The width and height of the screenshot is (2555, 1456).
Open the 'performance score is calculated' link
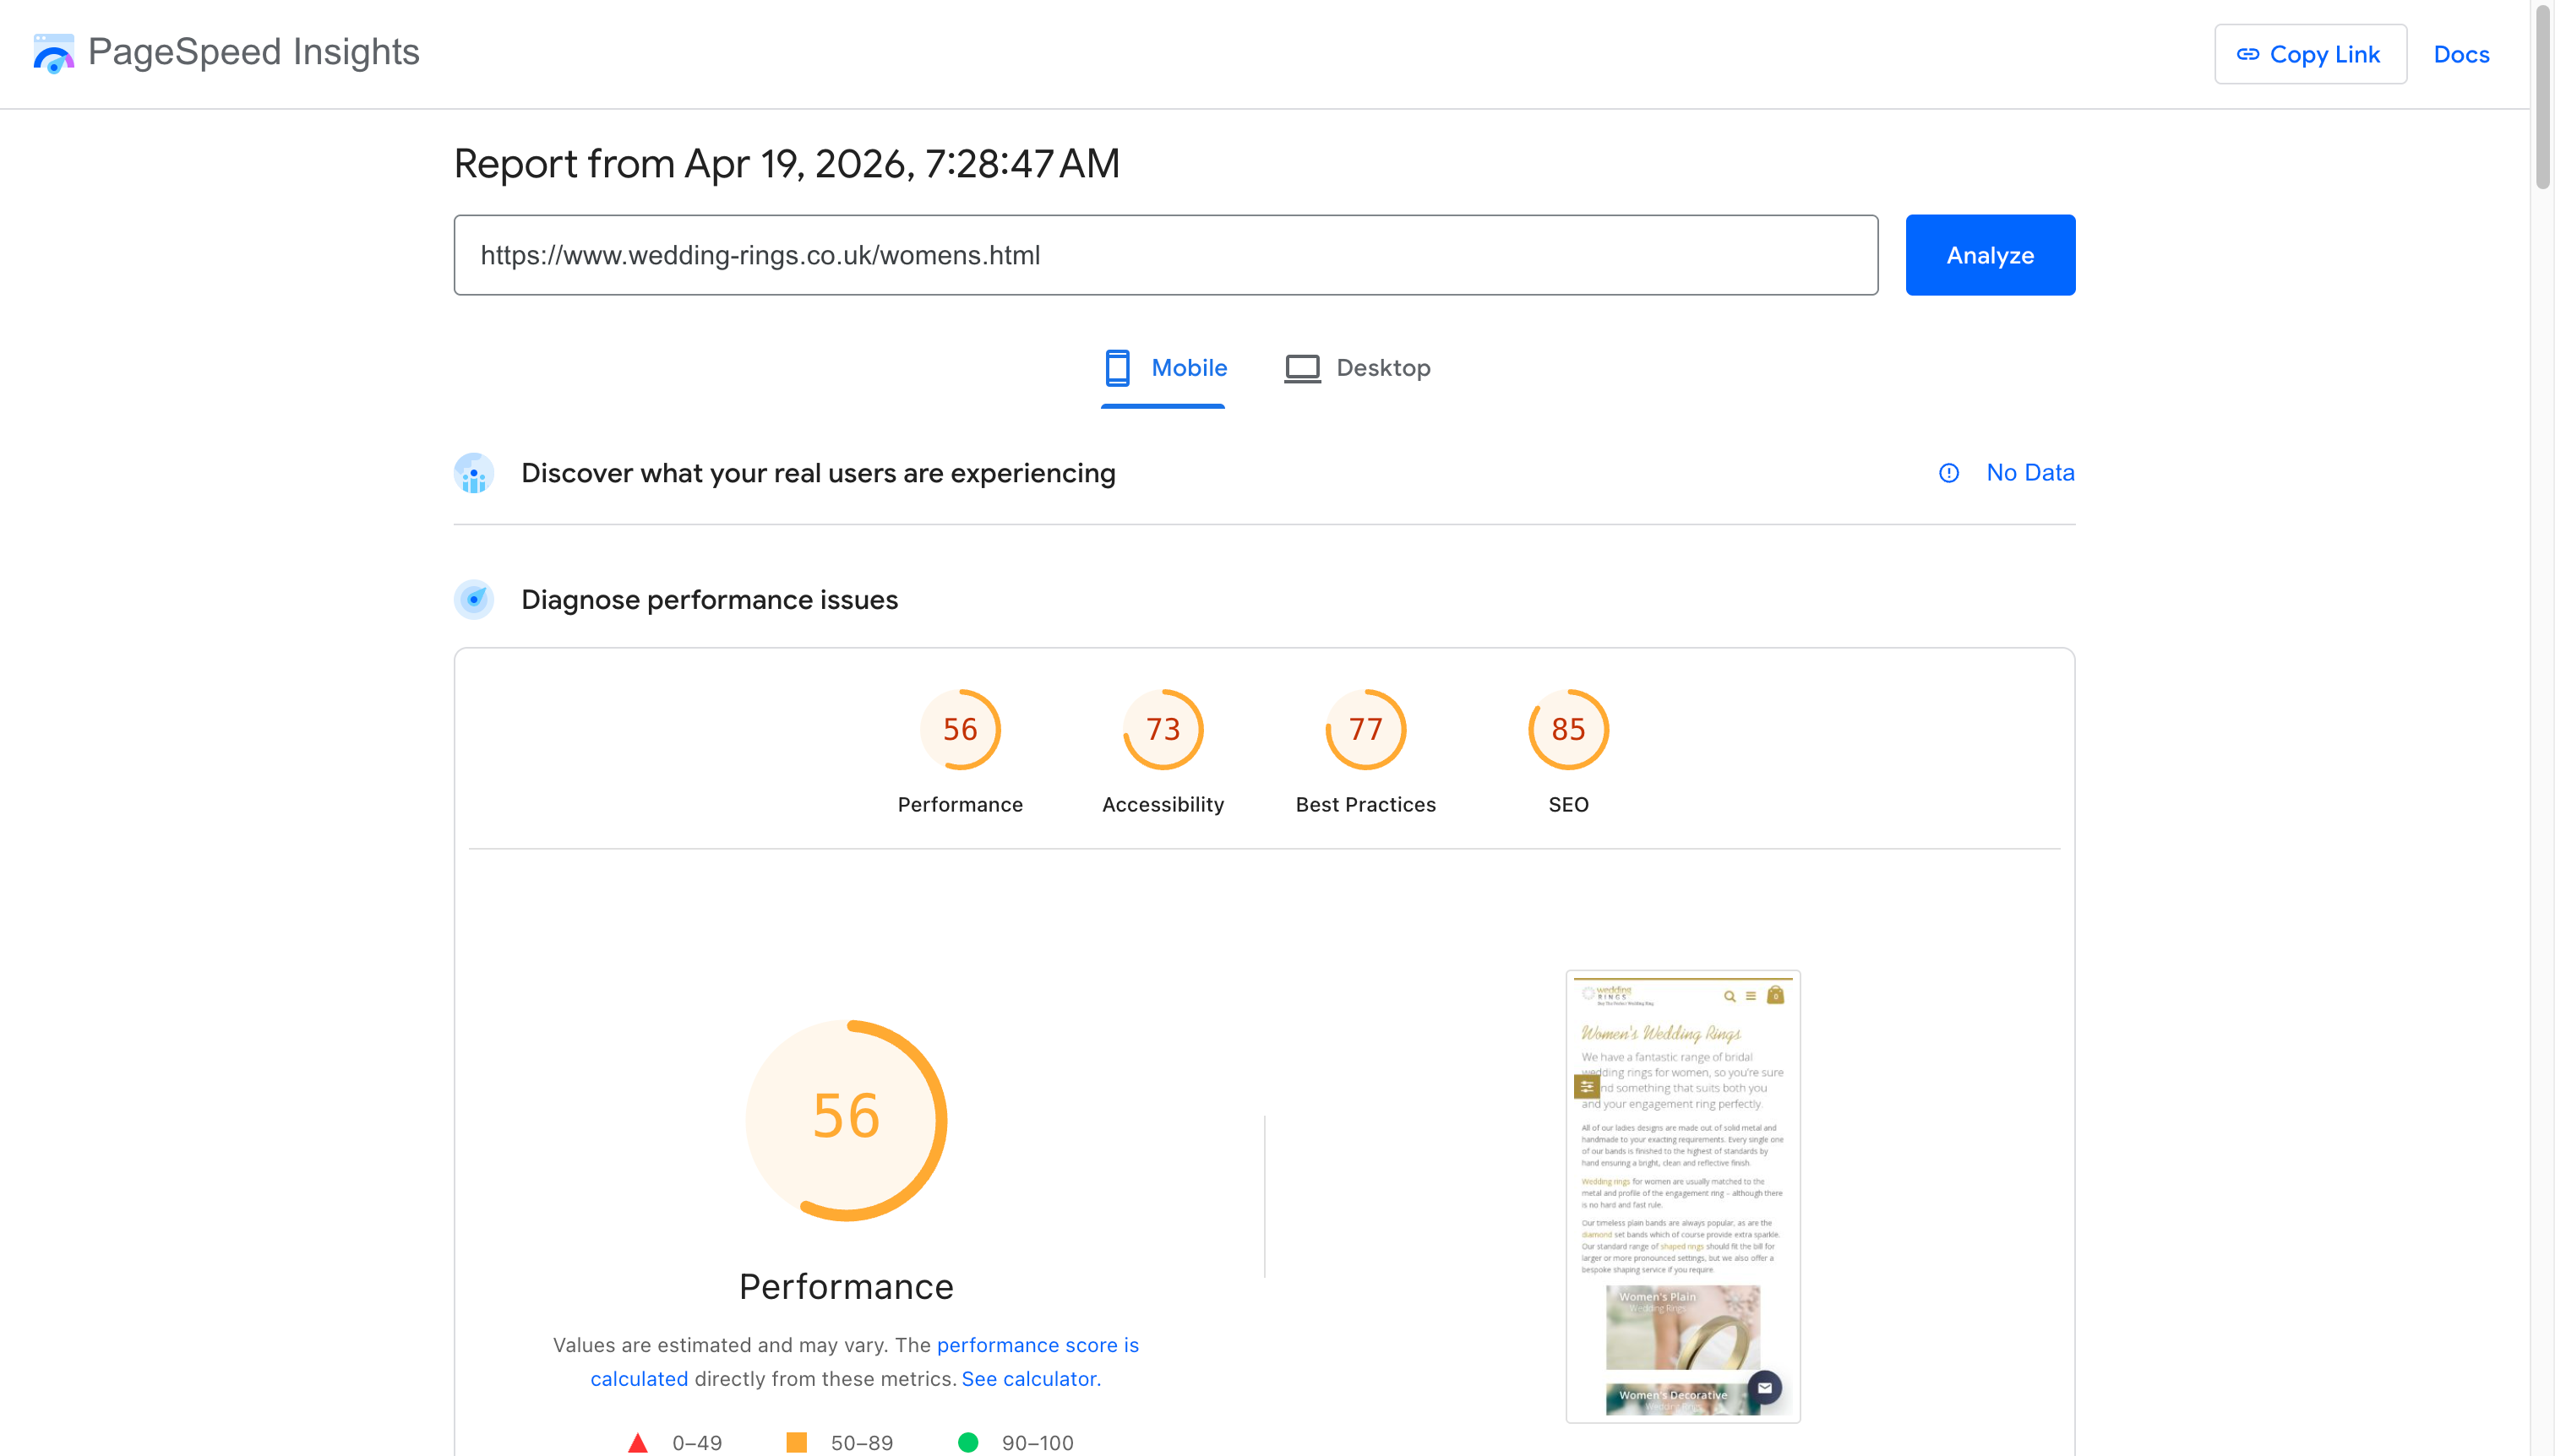click(x=1038, y=1345)
